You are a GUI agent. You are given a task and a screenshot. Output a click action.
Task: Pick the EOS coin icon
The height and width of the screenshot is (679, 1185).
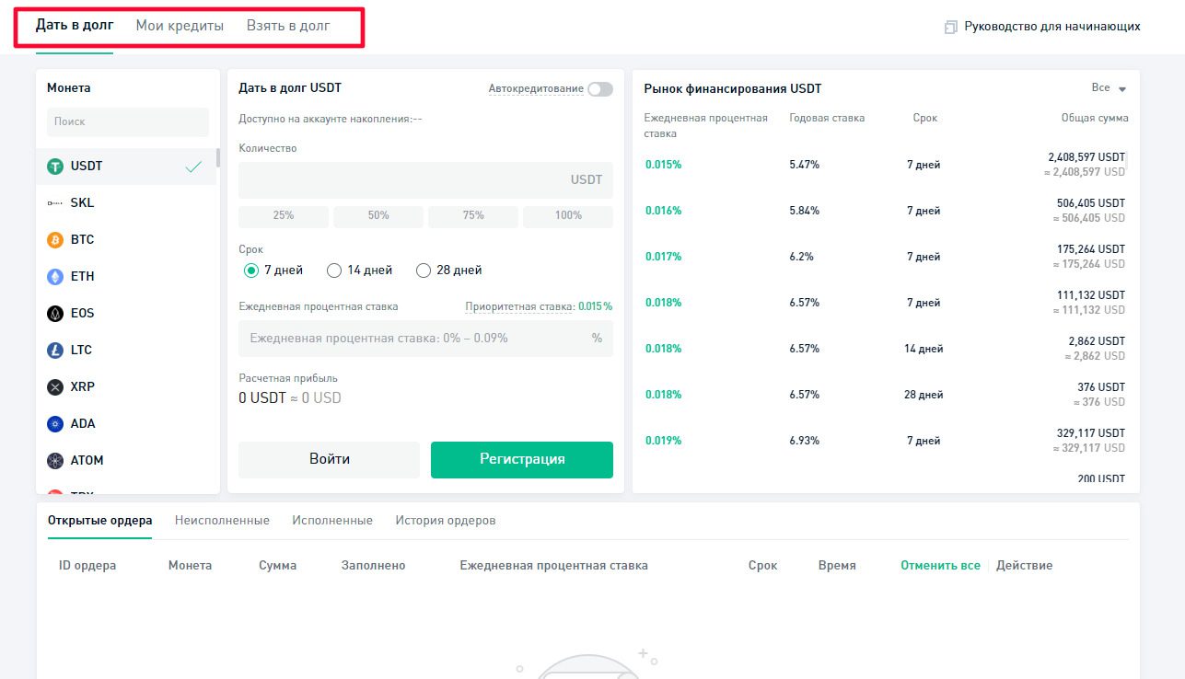click(x=55, y=314)
